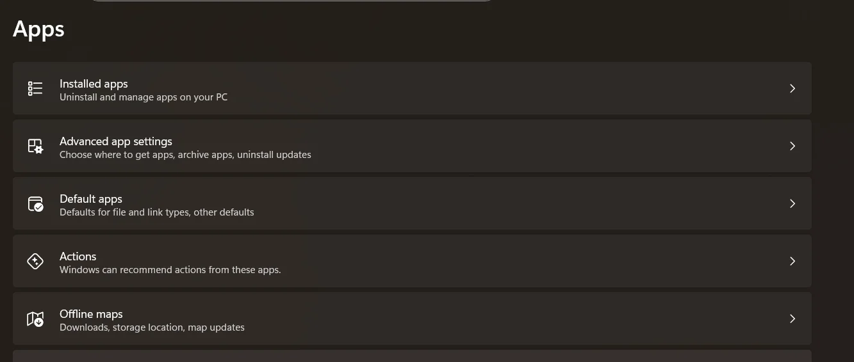Click the Actions sparkle diamond icon
Screen dimensions: 854x362
35,261
